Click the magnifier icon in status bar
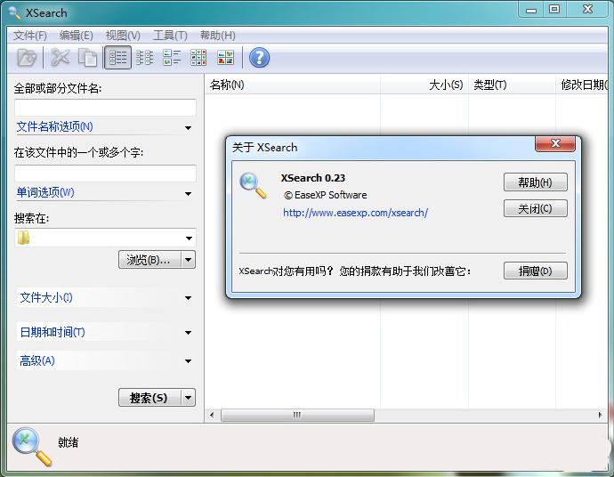The image size is (614, 477). click(32, 447)
